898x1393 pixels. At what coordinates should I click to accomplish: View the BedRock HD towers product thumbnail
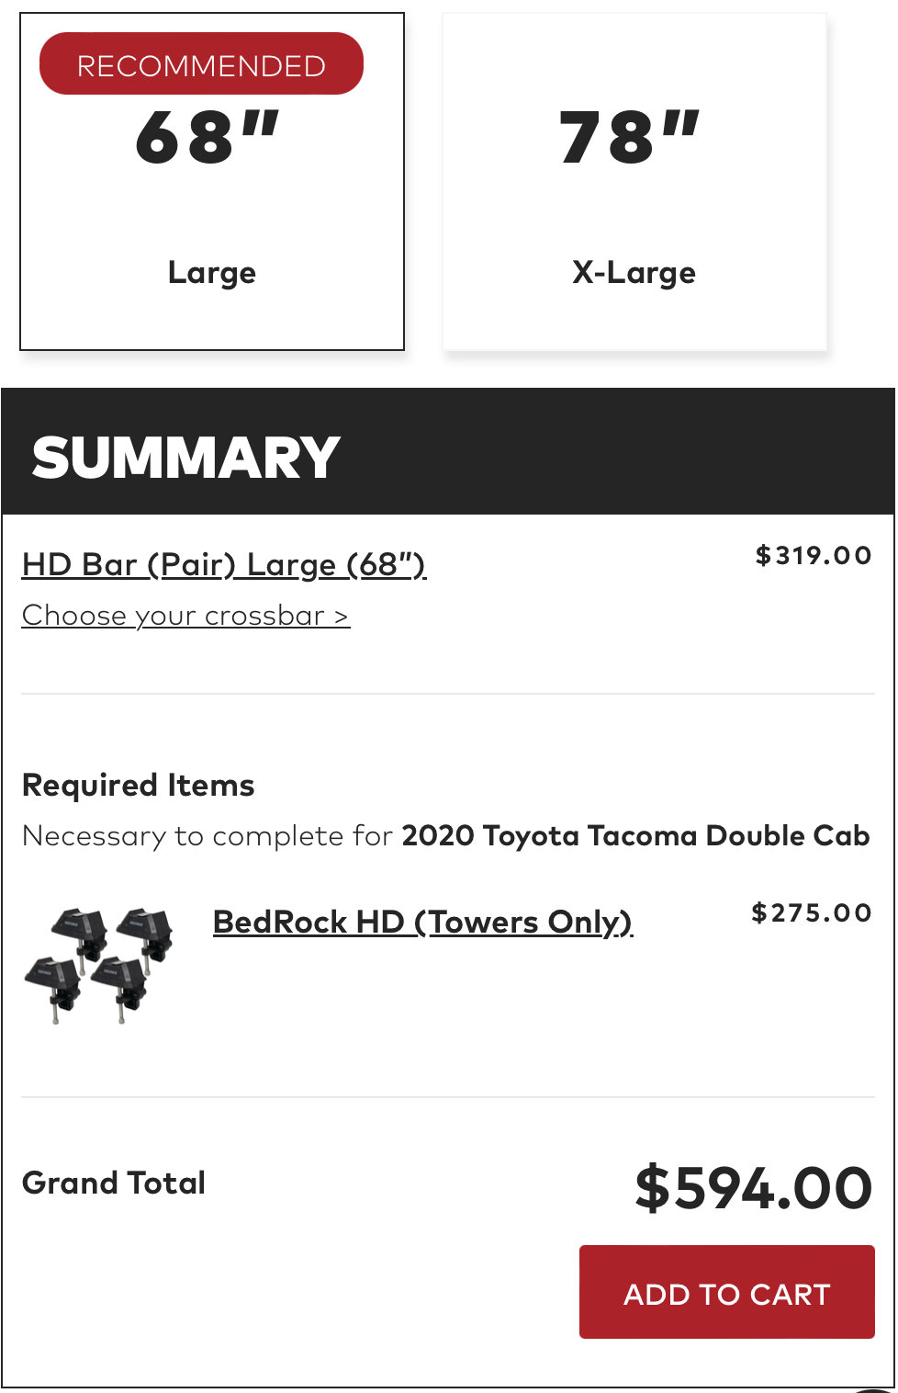pos(99,965)
